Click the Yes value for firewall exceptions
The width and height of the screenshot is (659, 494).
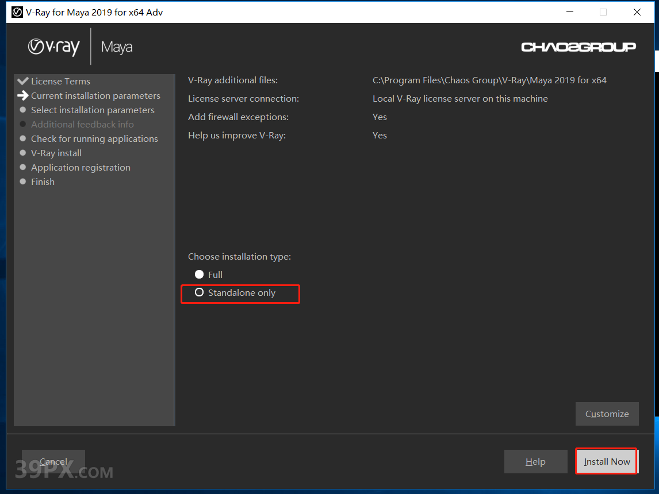click(x=380, y=117)
